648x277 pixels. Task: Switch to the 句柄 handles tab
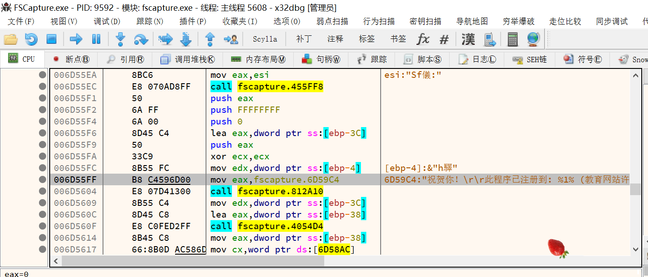coord(321,59)
